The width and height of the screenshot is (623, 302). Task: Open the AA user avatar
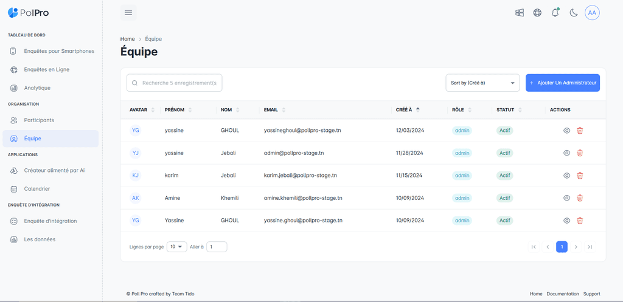click(x=592, y=13)
